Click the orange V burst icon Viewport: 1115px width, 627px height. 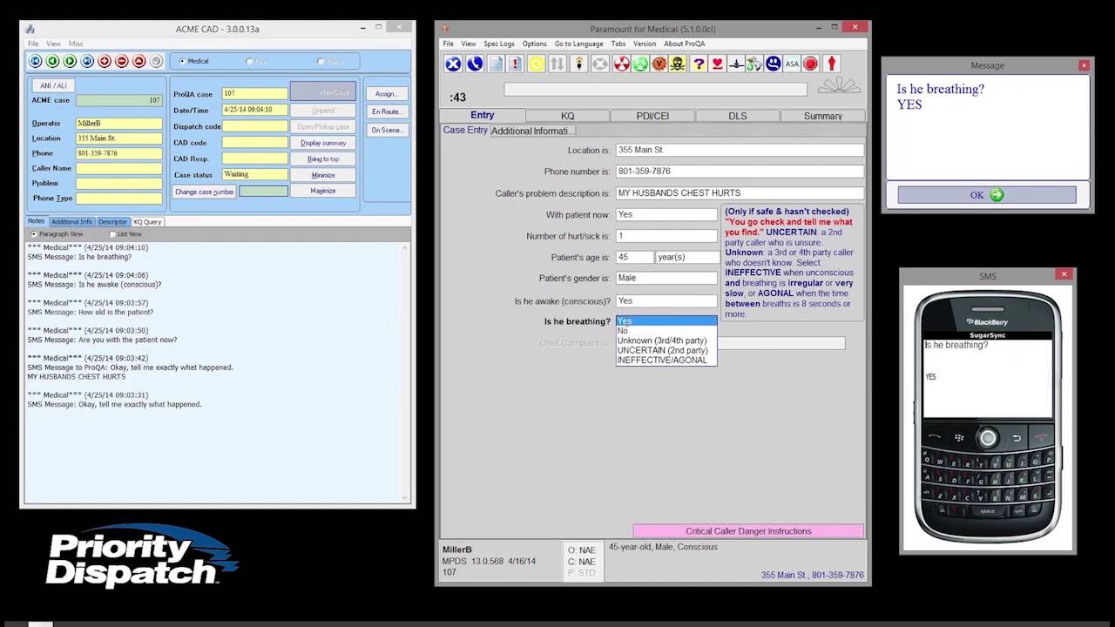659,64
